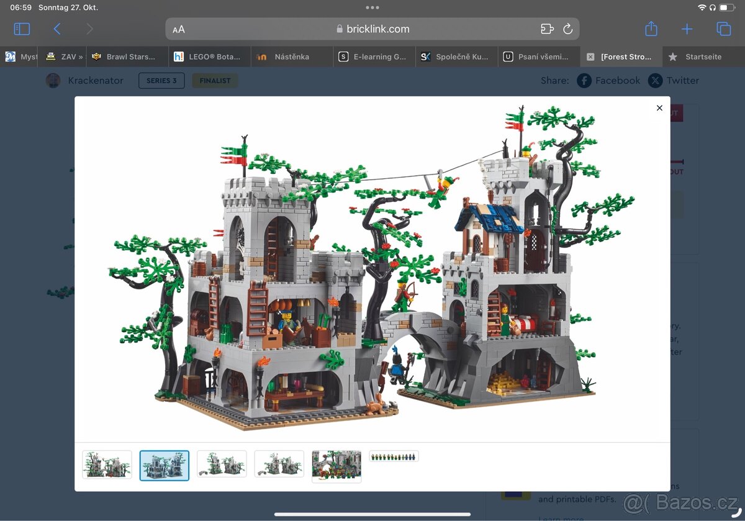Share the set on Twitter
The width and height of the screenshot is (745, 521).
pyautogui.click(x=673, y=80)
